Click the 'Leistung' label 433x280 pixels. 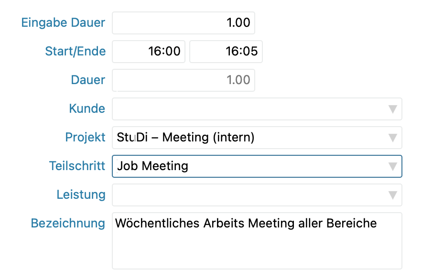coord(81,195)
